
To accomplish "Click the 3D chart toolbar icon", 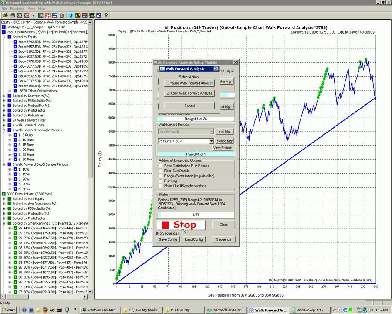I will (20, 16).
